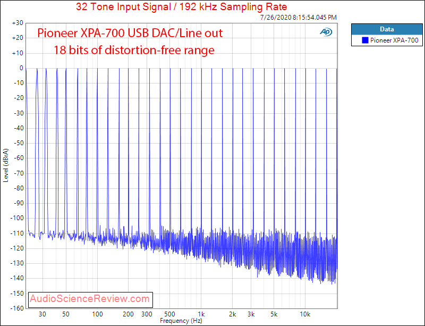Click the 3k frequency axis tick label
The width and height of the screenshot is (425, 326).
tap(251, 314)
